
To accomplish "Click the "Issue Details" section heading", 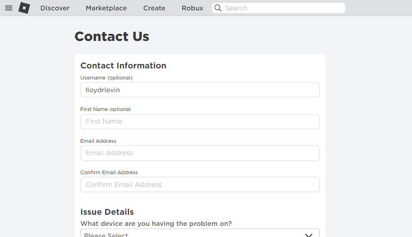I will tap(107, 212).
